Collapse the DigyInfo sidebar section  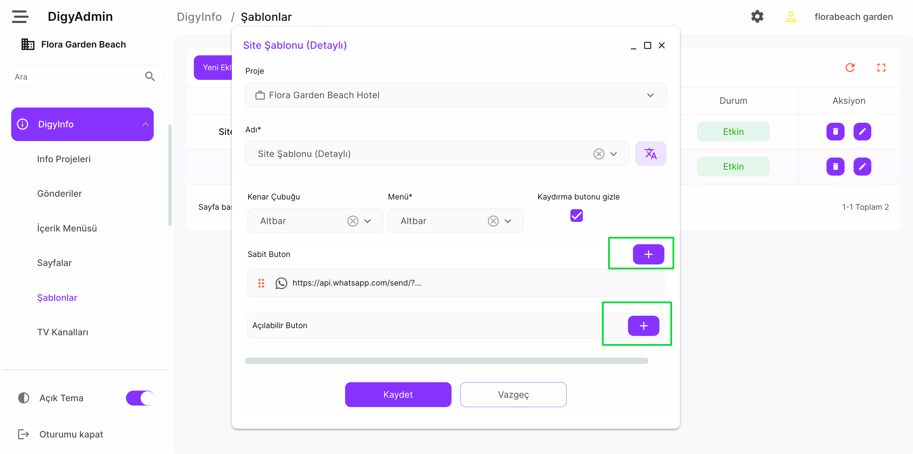coord(145,124)
